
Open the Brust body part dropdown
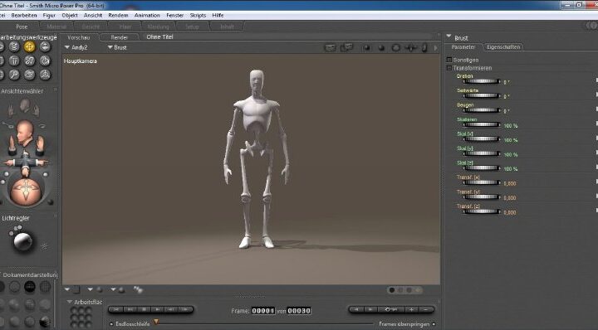pyautogui.click(x=117, y=47)
